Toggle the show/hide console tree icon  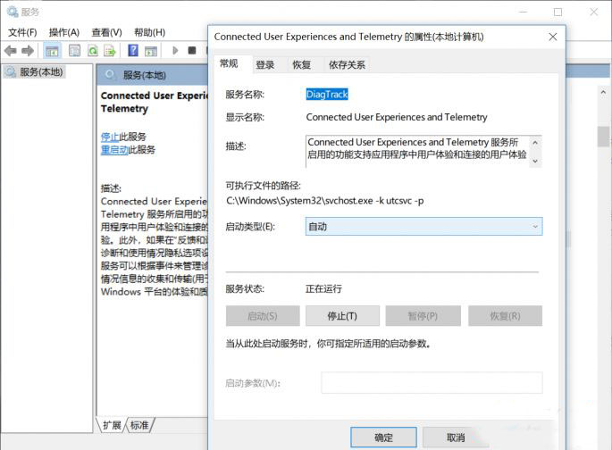[x=52, y=51]
